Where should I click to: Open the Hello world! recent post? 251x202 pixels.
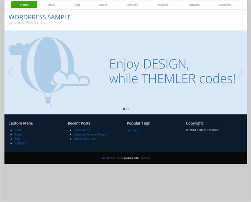click(82, 130)
